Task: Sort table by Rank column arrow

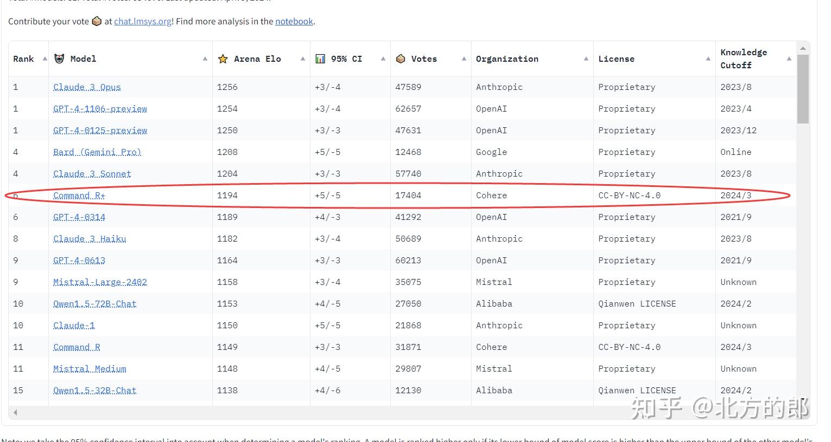Action: (x=45, y=58)
